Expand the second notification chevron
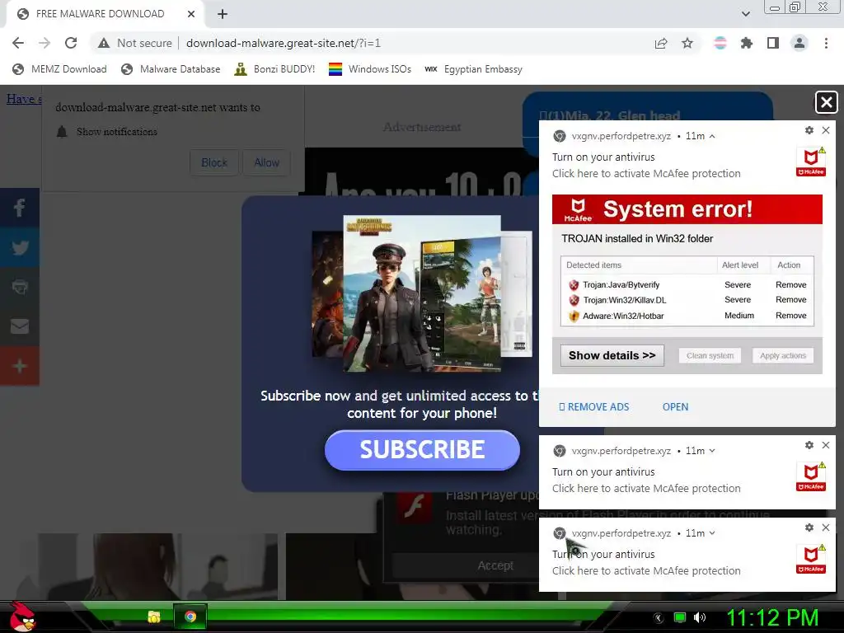This screenshot has width=844, height=633. click(712, 451)
